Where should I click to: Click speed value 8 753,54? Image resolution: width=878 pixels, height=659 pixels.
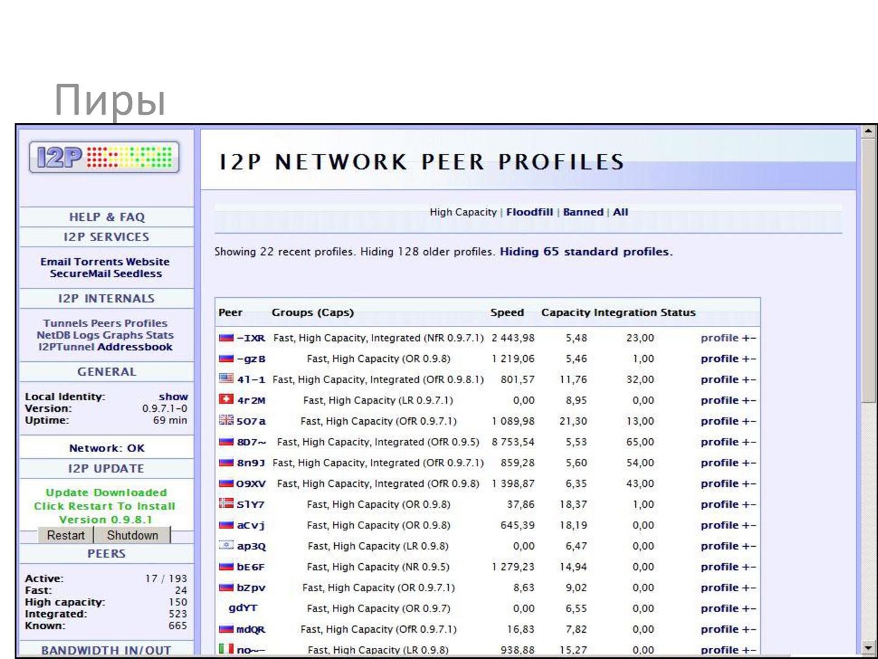point(513,442)
